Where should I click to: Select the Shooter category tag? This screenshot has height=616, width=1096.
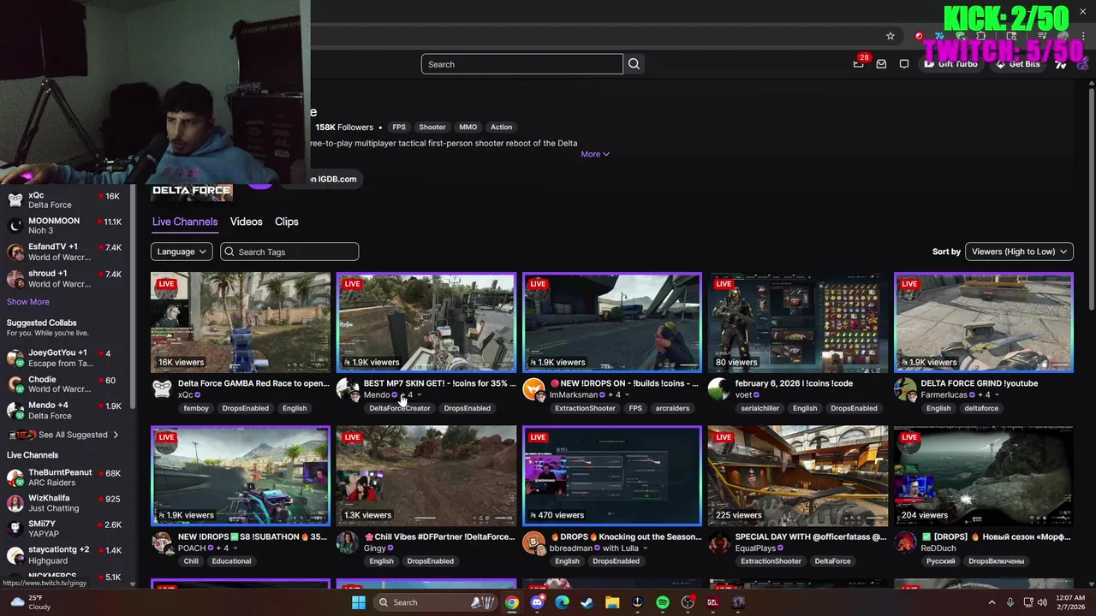(432, 127)
